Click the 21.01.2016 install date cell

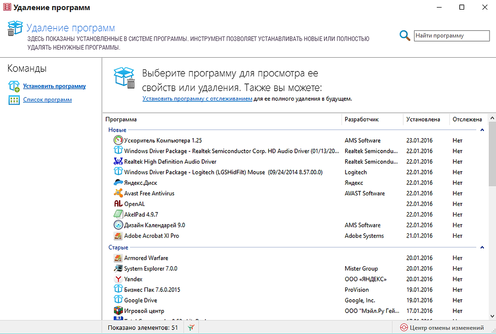pos(420,236)
